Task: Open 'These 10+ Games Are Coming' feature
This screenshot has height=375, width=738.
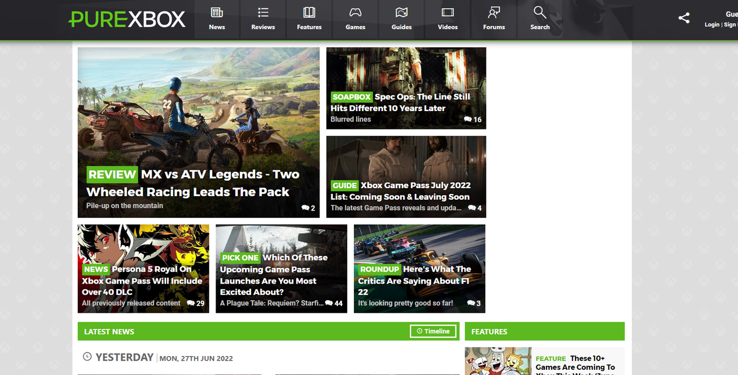Action: pos(575,366)
